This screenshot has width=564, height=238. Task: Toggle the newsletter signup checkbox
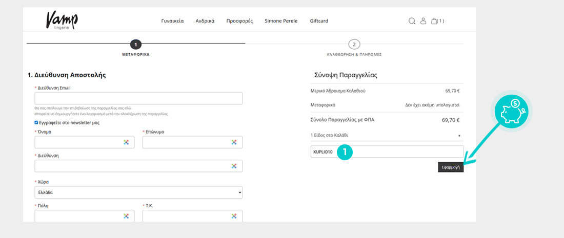36,123
